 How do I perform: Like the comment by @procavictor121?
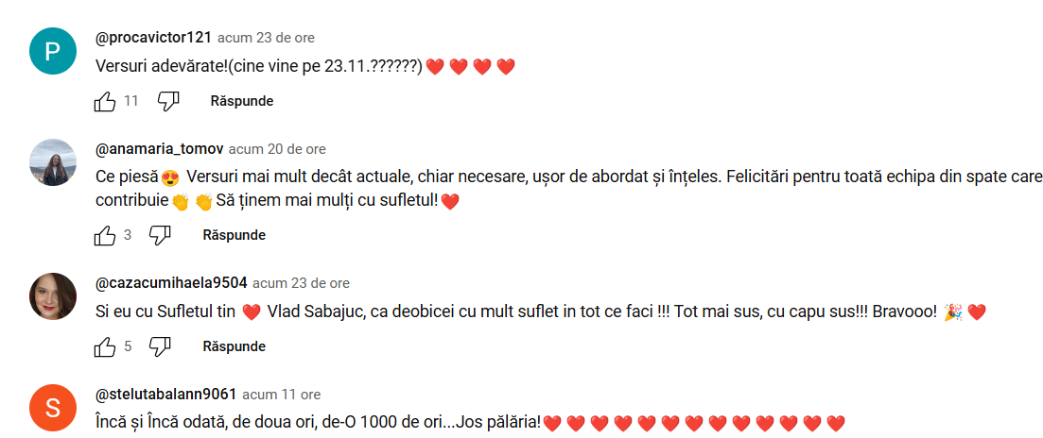coord(105,102)
